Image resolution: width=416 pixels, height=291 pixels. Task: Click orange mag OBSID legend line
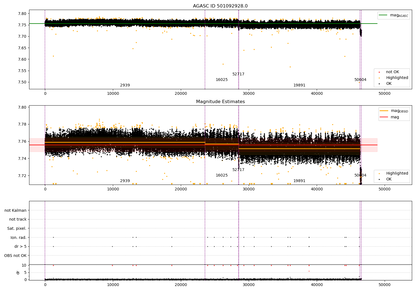pyautogui.click(x=384, y=111)
